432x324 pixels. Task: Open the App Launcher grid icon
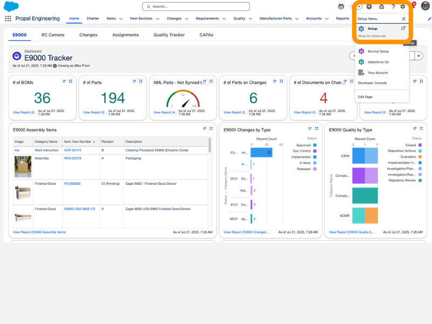click(x=8, y=18)
